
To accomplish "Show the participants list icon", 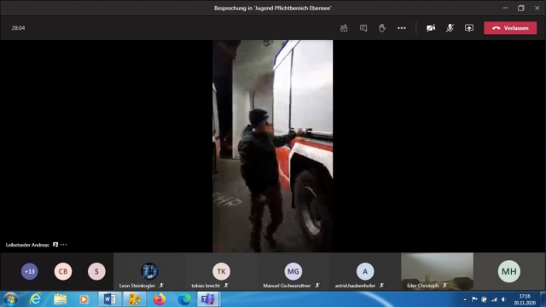I will (x=344, y=28).
